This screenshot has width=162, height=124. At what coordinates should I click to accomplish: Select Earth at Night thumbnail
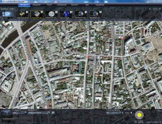coord(66,15)
